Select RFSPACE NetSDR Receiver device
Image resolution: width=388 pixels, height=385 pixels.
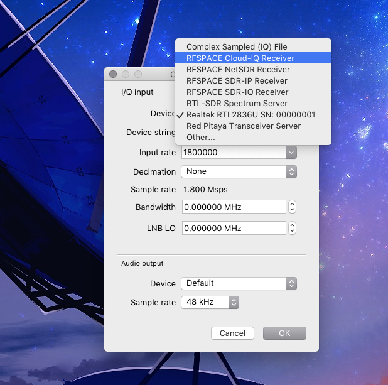click(253, 69)
